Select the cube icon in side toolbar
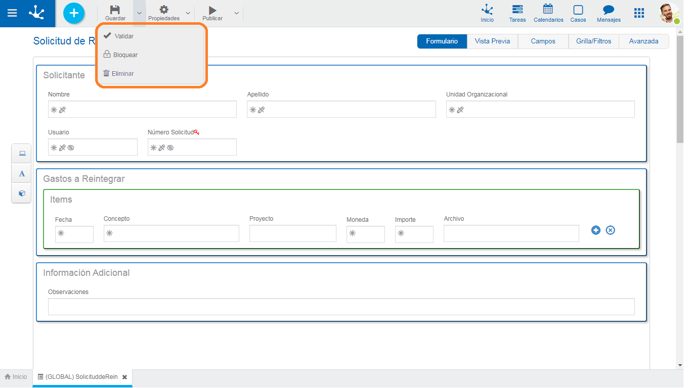 pyautogui.click(x=22, y=193)
